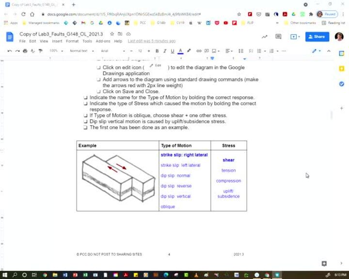
Task: Check the 'If Type of Motion is oblique' checkbox
Action: (85, 115)
